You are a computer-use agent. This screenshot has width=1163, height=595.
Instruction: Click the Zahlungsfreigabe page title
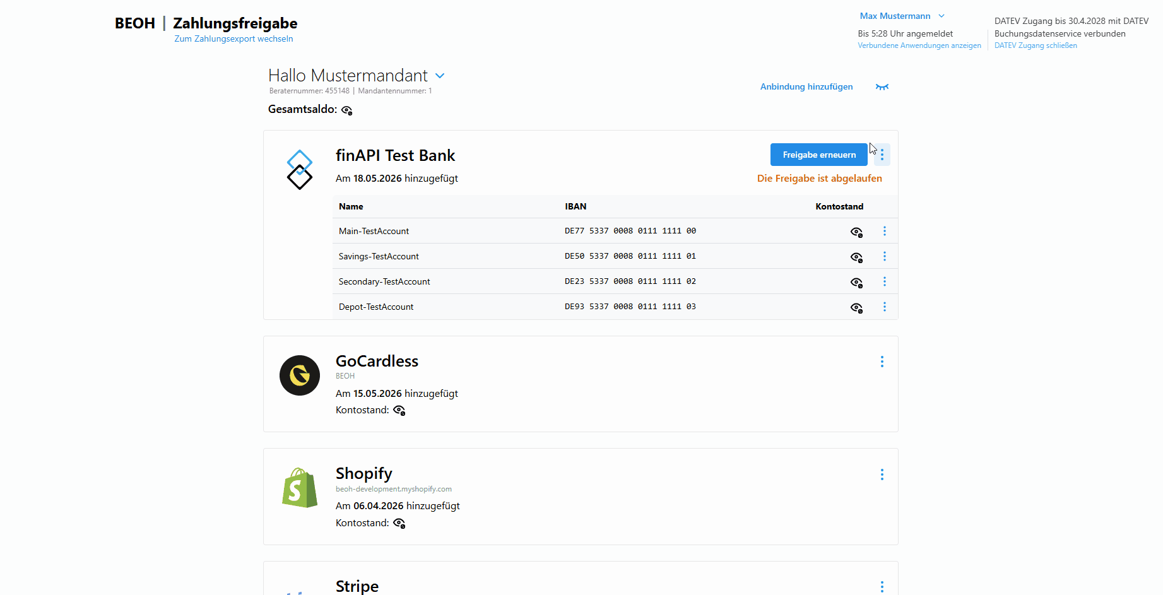235,23
